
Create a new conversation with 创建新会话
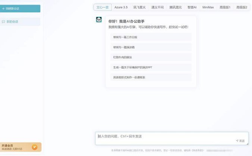[x=20, y=9]
